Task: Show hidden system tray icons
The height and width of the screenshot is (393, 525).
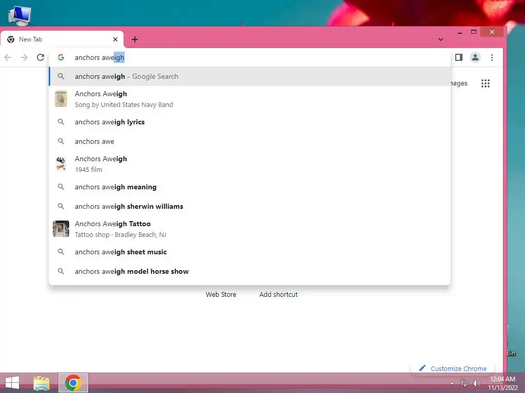Action: 452,383
